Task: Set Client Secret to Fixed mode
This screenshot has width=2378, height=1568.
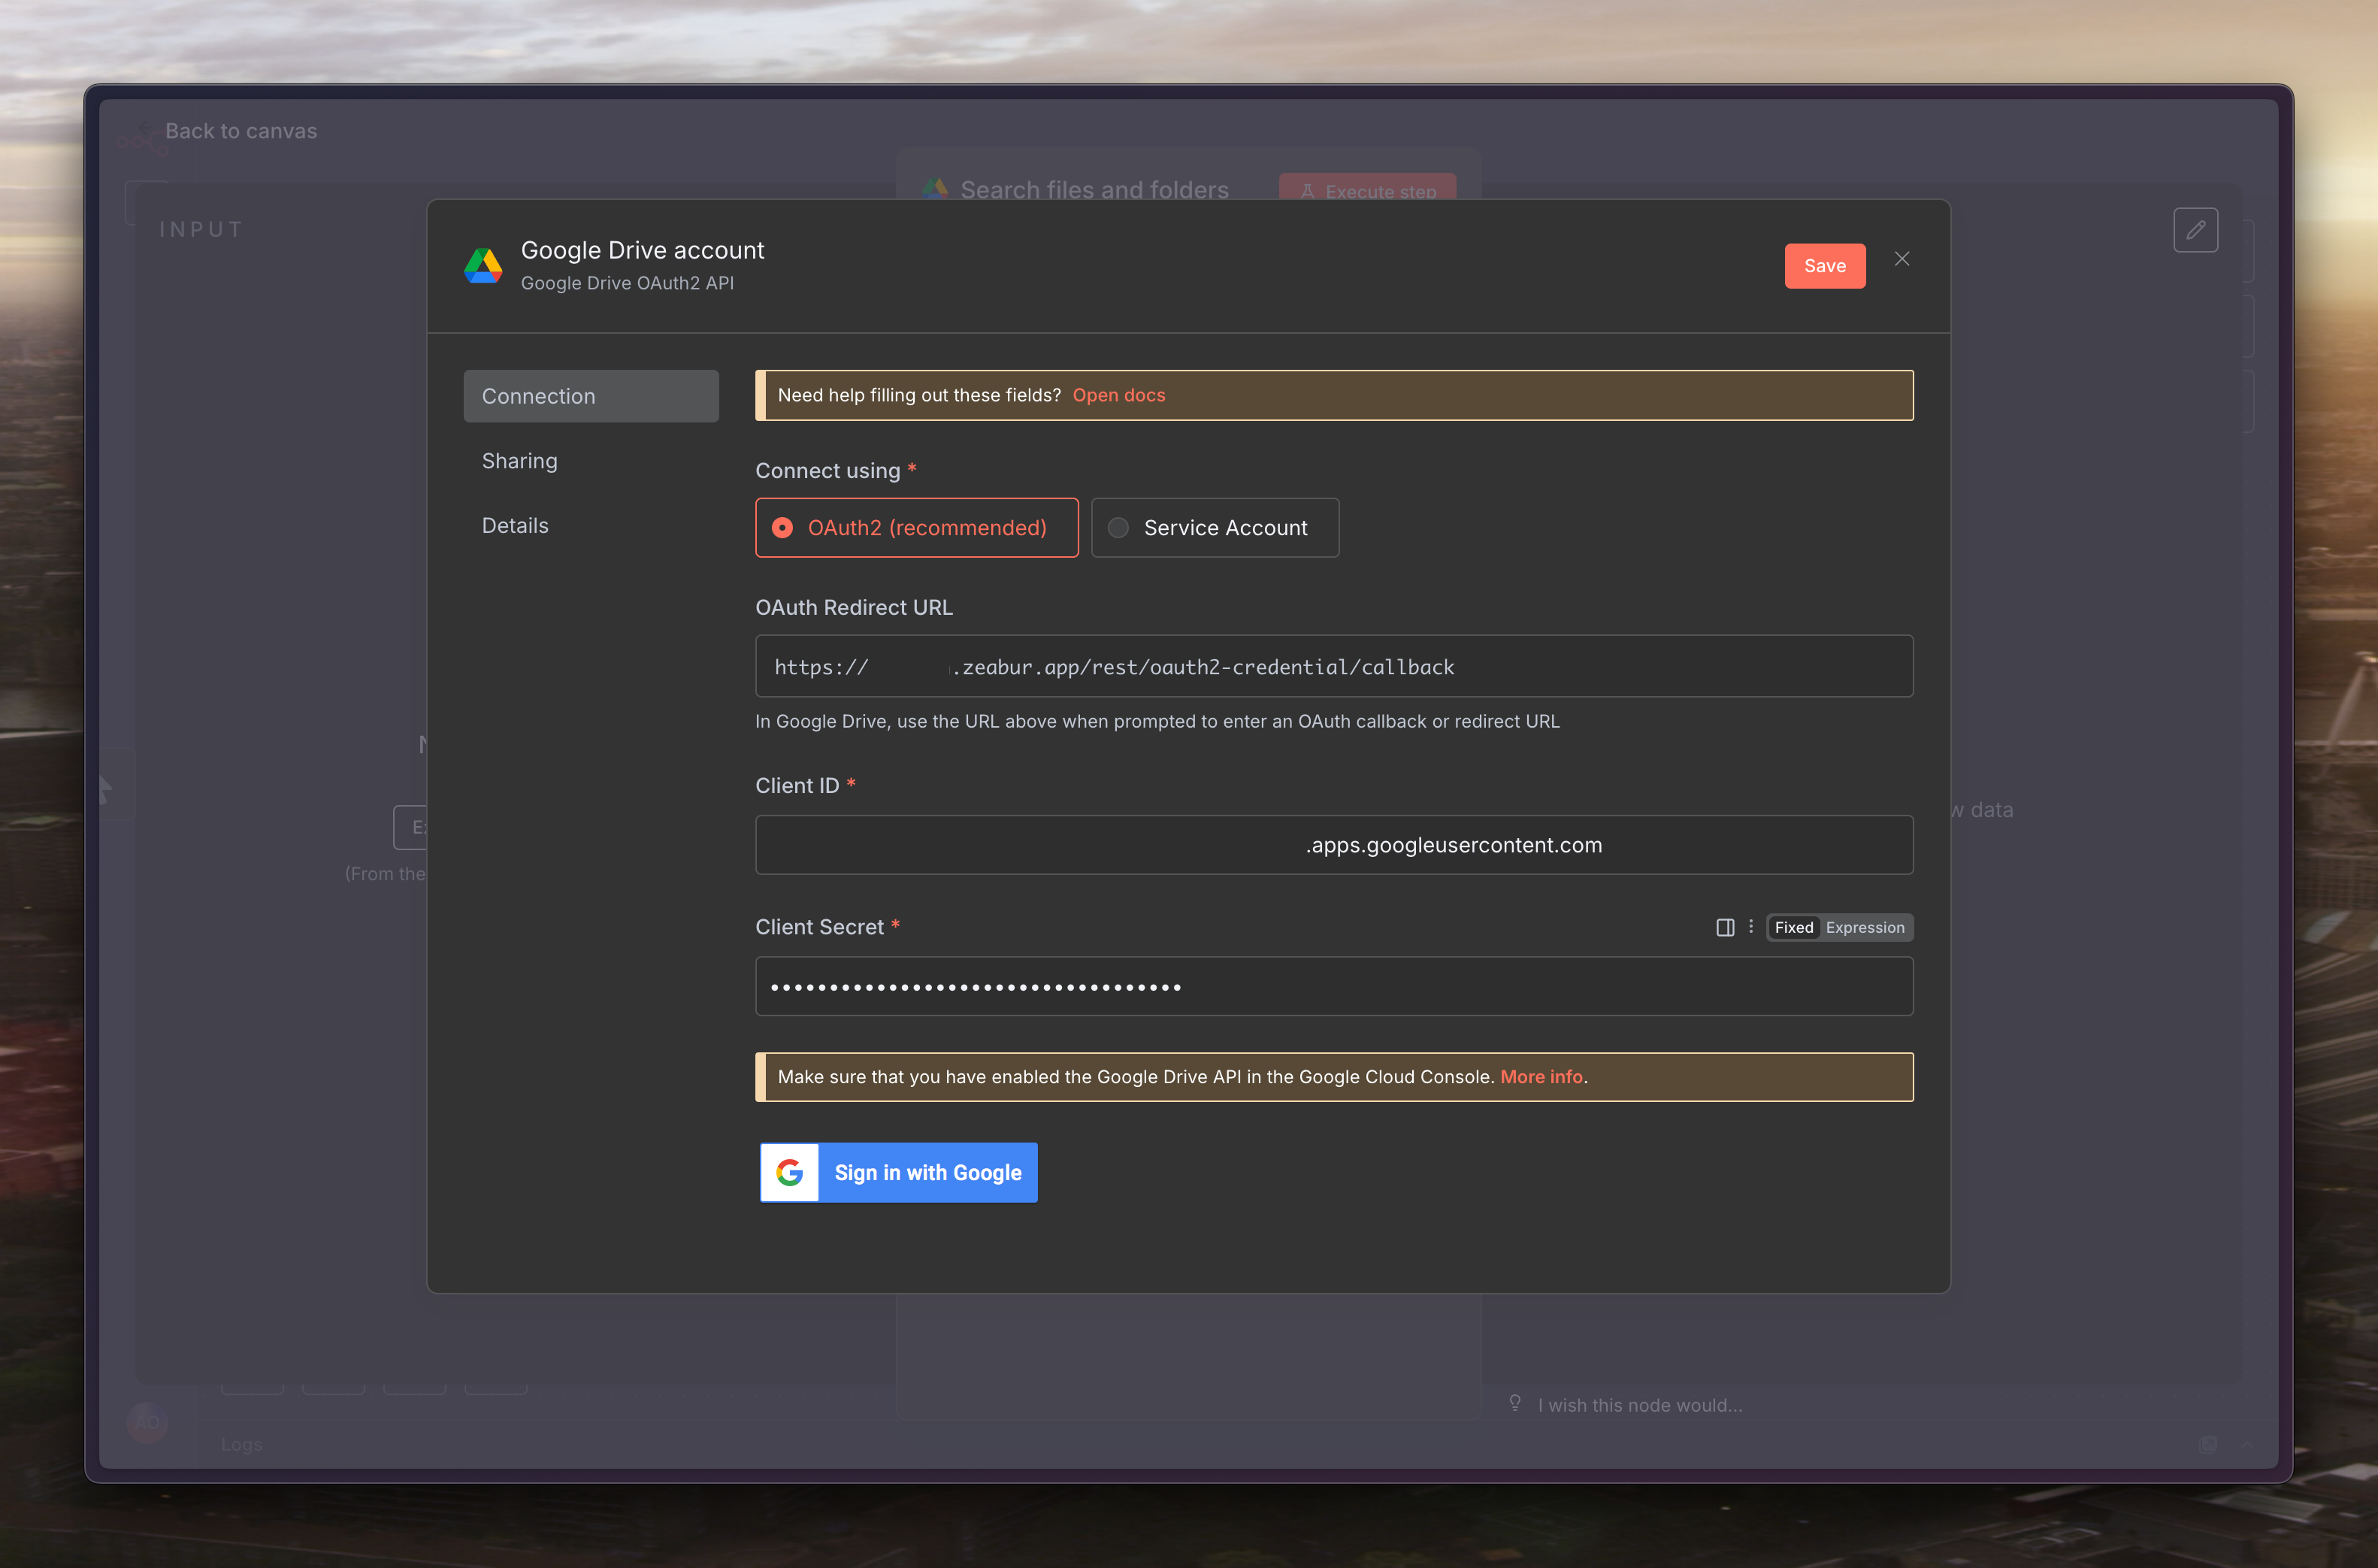Action: 1793,927
